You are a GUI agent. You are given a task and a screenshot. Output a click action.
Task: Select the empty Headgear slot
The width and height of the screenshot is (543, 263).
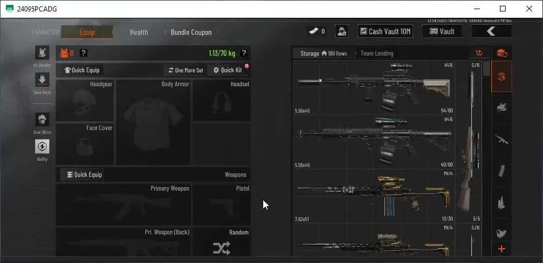(x=85, y=100)
